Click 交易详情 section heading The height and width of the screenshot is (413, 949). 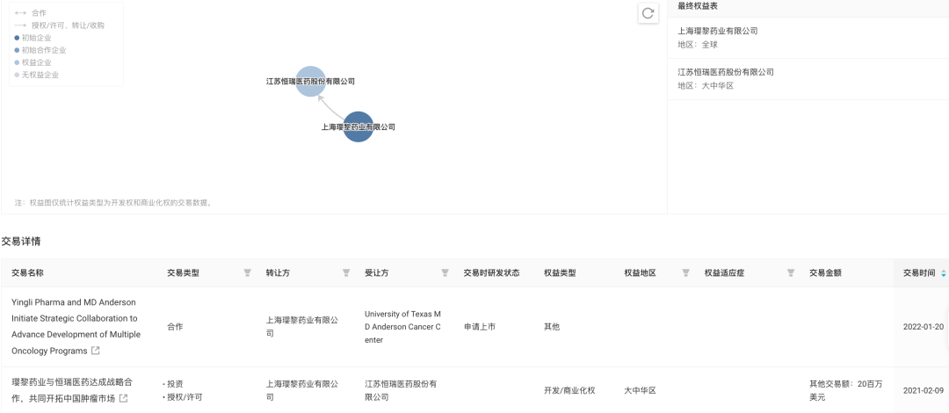point(20,241)
